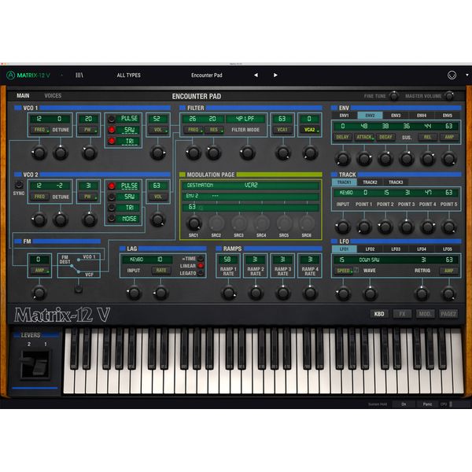Open the 4P LPF filter mode selector
The image size is (472, 472).
click(x=245, y=119)
